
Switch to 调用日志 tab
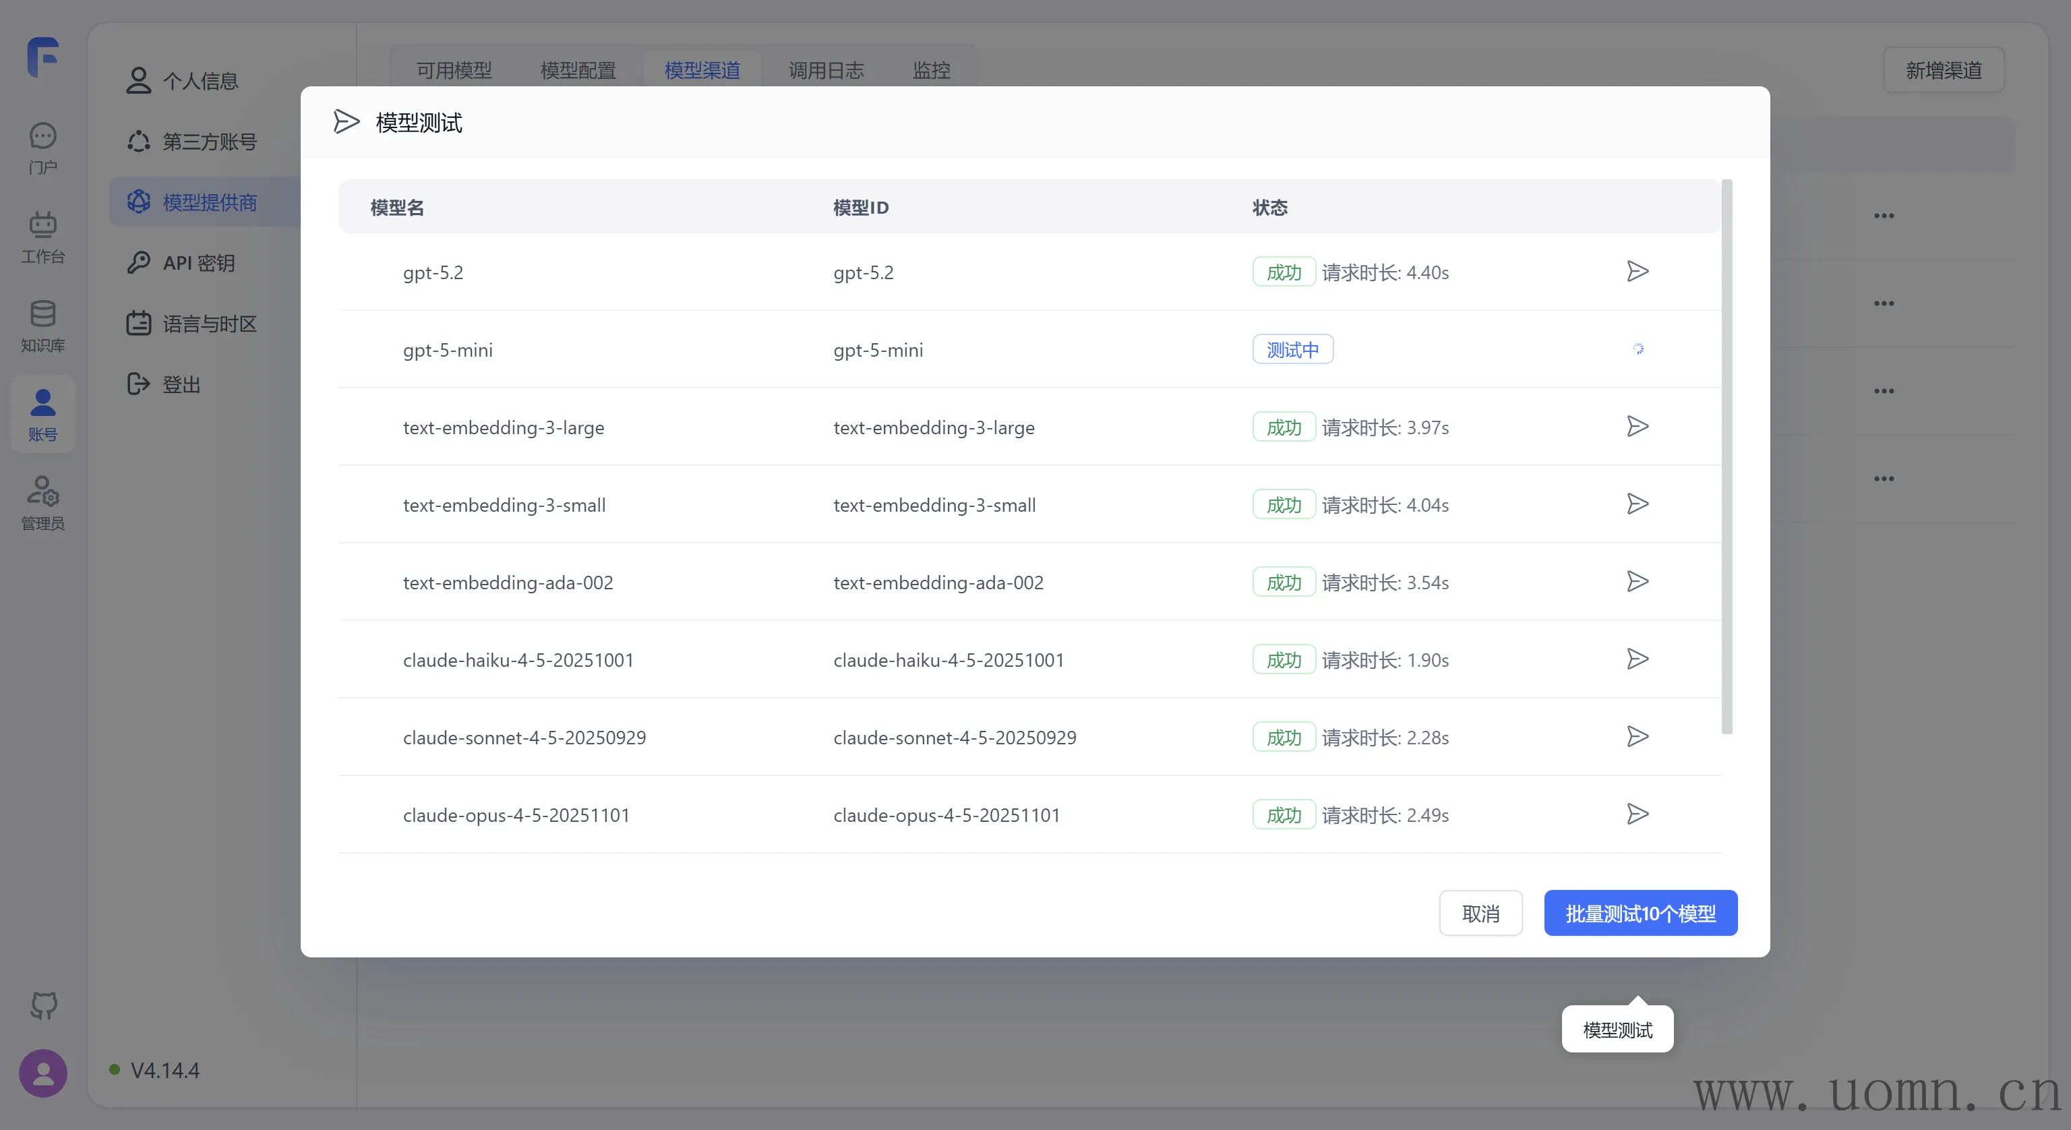tap(826, 71)
